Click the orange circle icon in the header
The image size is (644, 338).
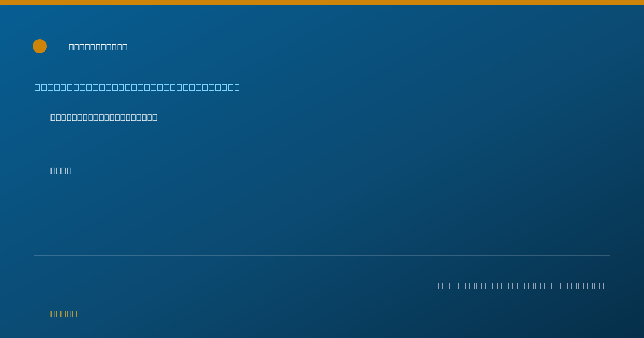40,46
